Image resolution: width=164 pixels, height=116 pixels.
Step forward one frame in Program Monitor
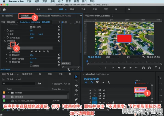(130, 68)
